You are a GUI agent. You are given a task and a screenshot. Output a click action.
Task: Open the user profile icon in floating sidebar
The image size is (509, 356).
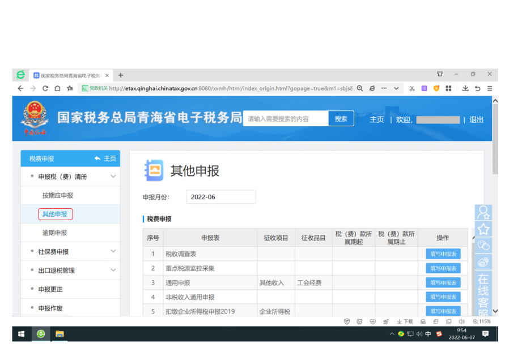(483, 213)
